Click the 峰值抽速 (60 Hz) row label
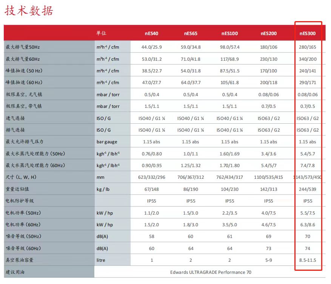 coord(24,83)
